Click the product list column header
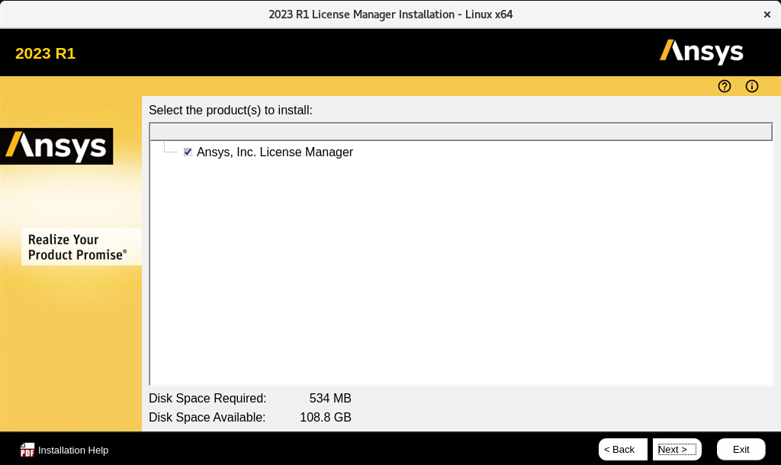This screenshot has width=781, height=465. [x=461, y=132]
